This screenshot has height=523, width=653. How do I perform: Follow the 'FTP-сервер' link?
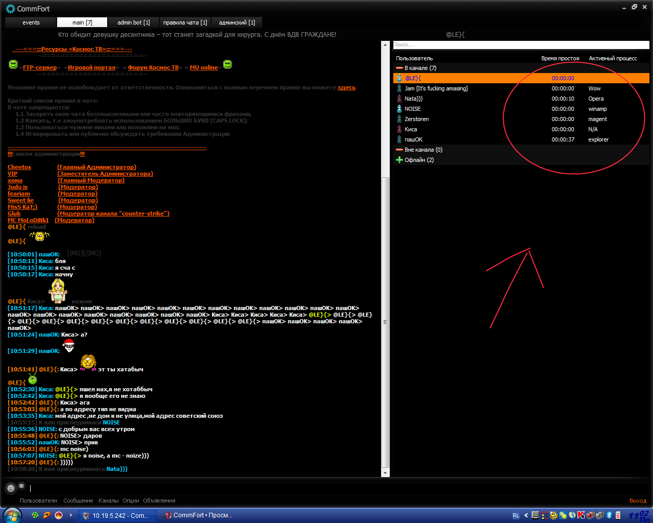40,67
